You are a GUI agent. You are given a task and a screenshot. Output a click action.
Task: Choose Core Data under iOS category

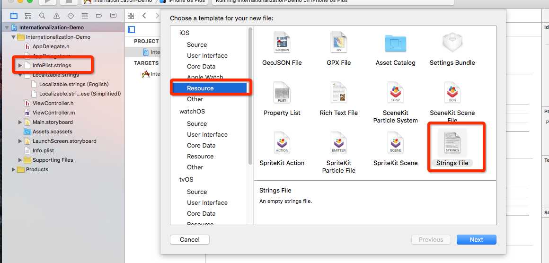click(201, 66)
